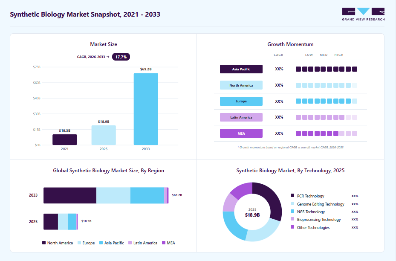Click the $18.9B label above the 2025 bar
Image resolution: width=396 pixels, height=261 pixels.
(104, 122)
